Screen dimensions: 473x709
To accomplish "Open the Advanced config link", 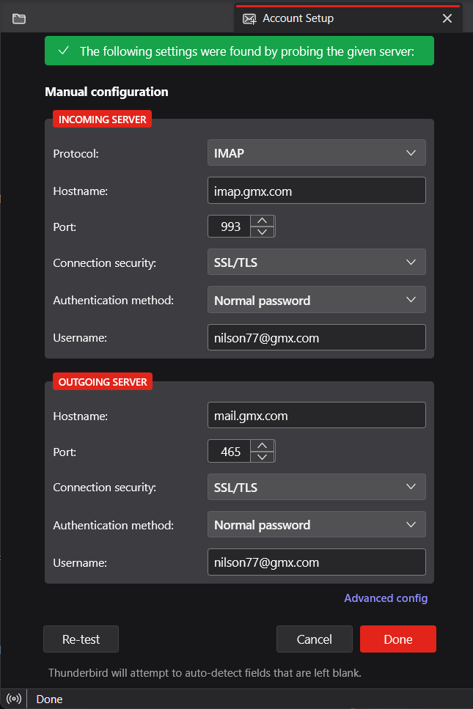I will pyautogui.click(x=386, y=598).
